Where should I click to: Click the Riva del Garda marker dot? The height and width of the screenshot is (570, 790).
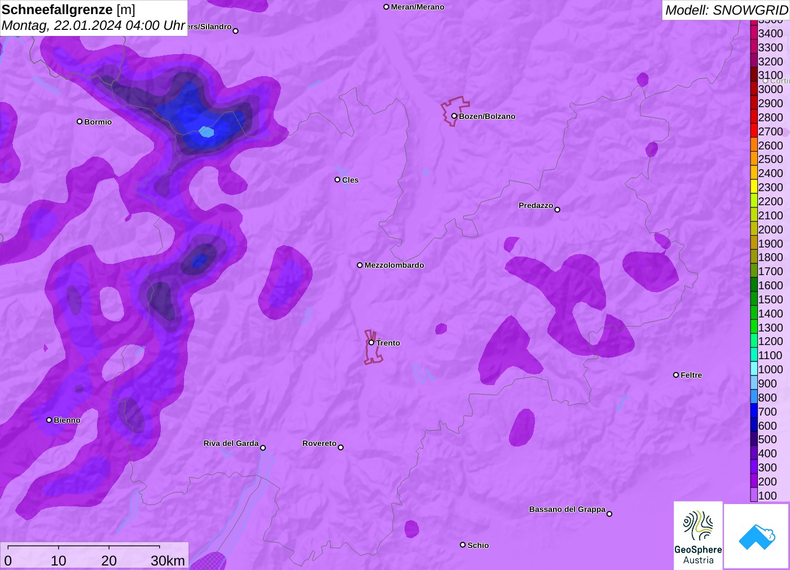263,448
